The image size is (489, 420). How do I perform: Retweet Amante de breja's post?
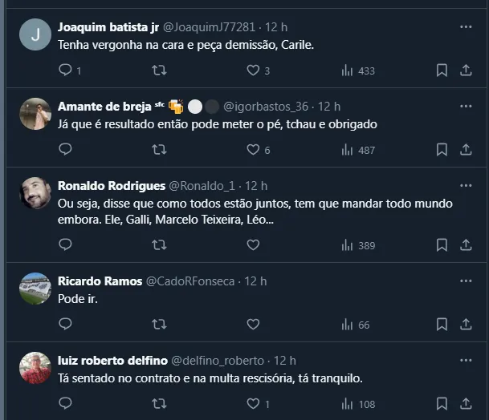(x=159, y=149)
